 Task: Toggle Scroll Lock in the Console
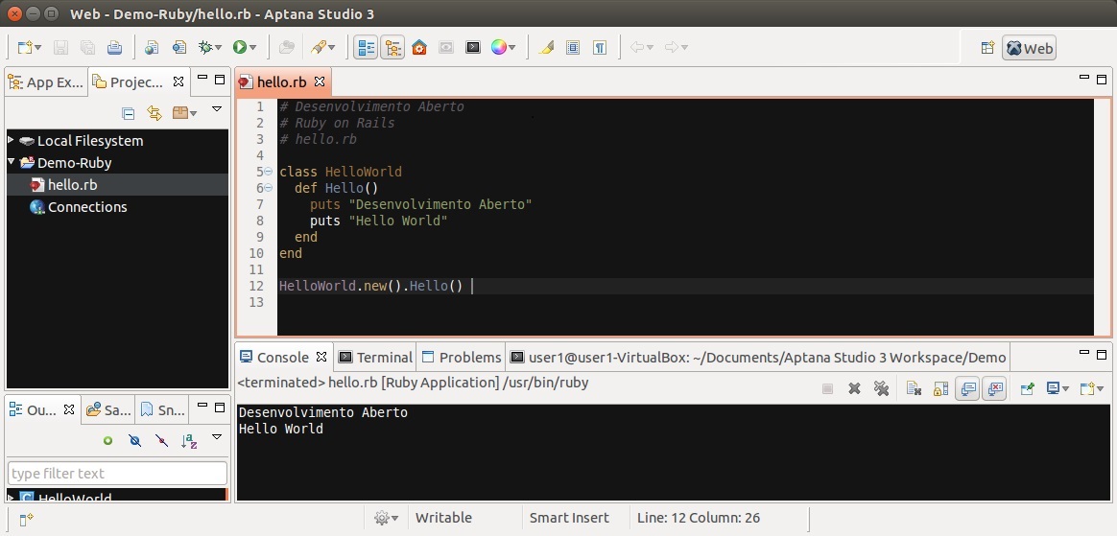[x=940, y=388]
